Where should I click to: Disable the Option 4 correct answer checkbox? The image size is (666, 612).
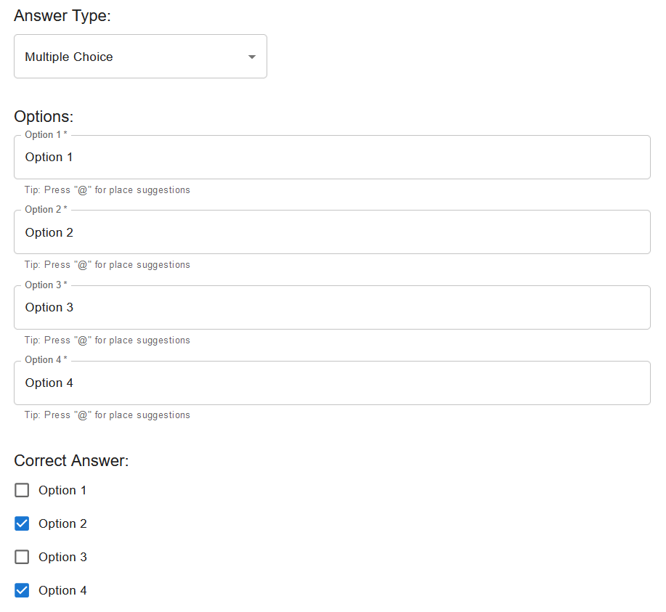22,590
